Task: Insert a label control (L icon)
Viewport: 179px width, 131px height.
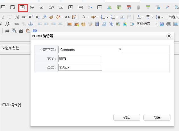Action: [x=71, y=7]
